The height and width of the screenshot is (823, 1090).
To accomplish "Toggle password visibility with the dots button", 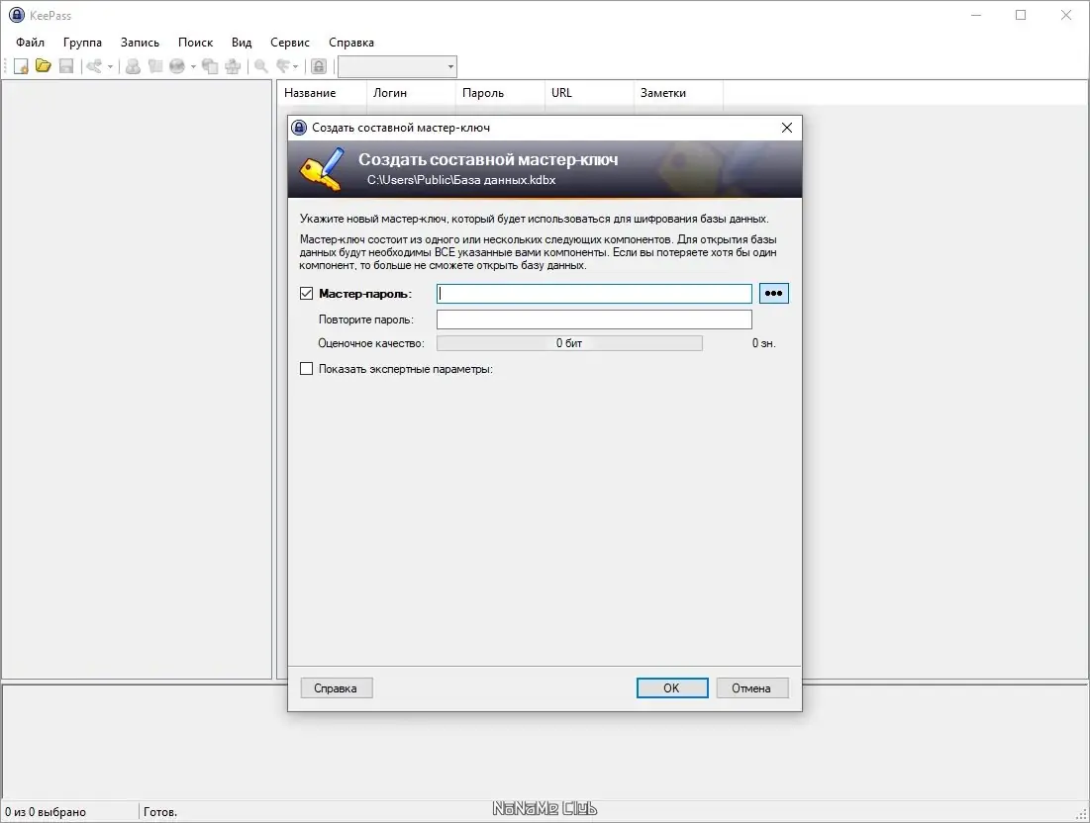I will pyautogui.click(x=774, y=293).
